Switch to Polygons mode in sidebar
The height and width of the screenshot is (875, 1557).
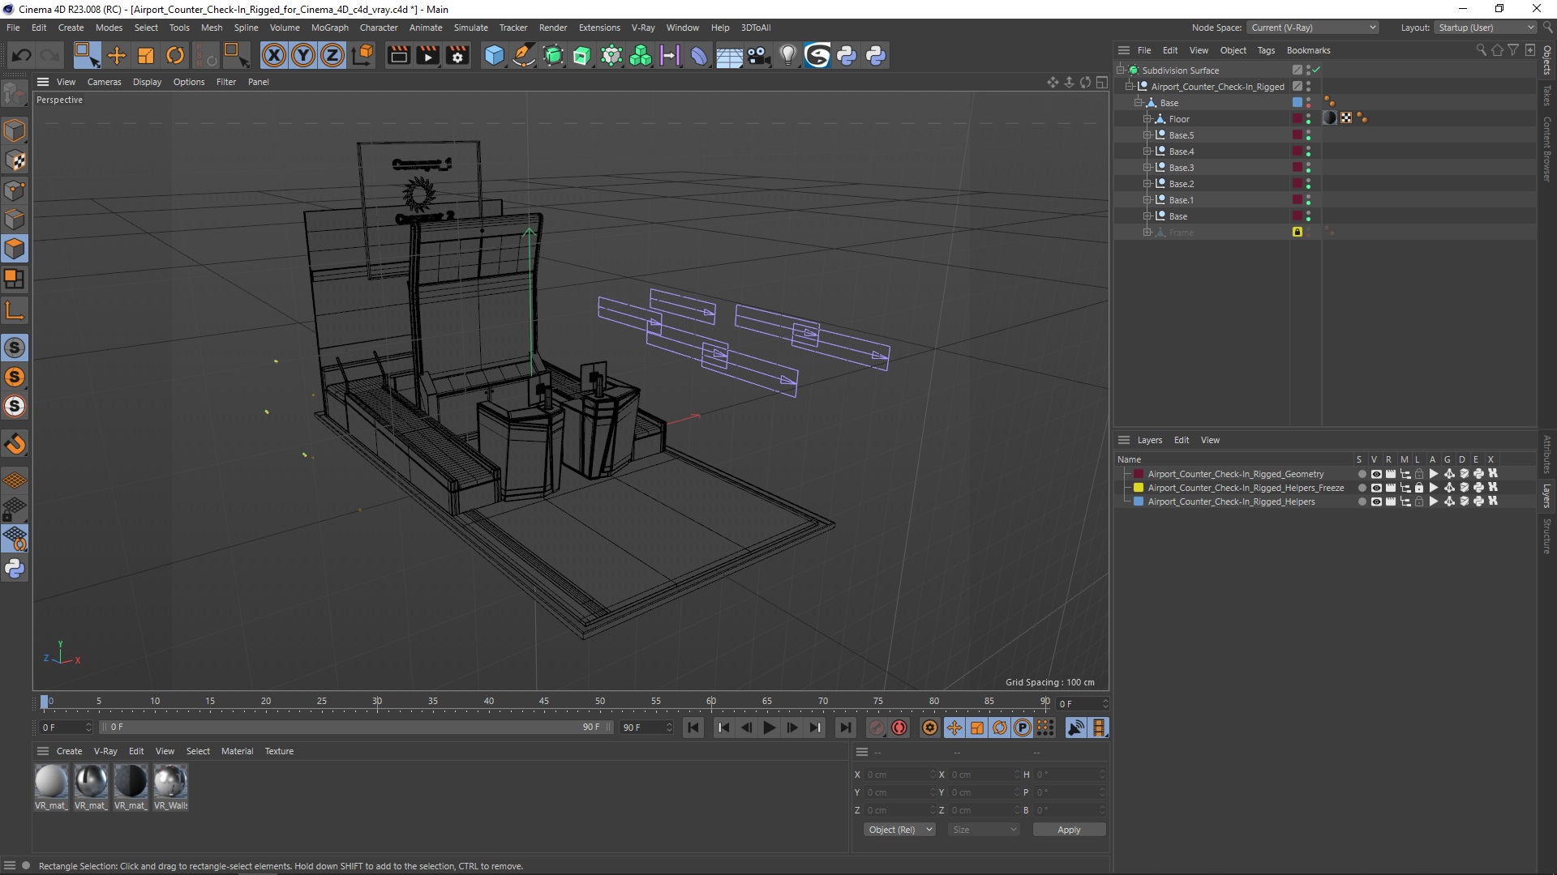point(15,249)
